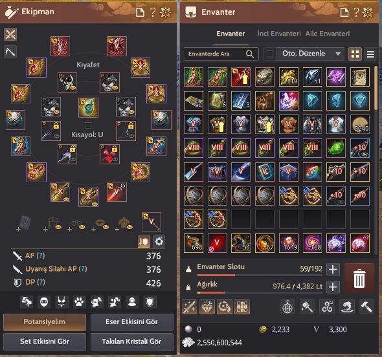
Task: Switch to İnci Envanteri tab
Action: (278, 34)
